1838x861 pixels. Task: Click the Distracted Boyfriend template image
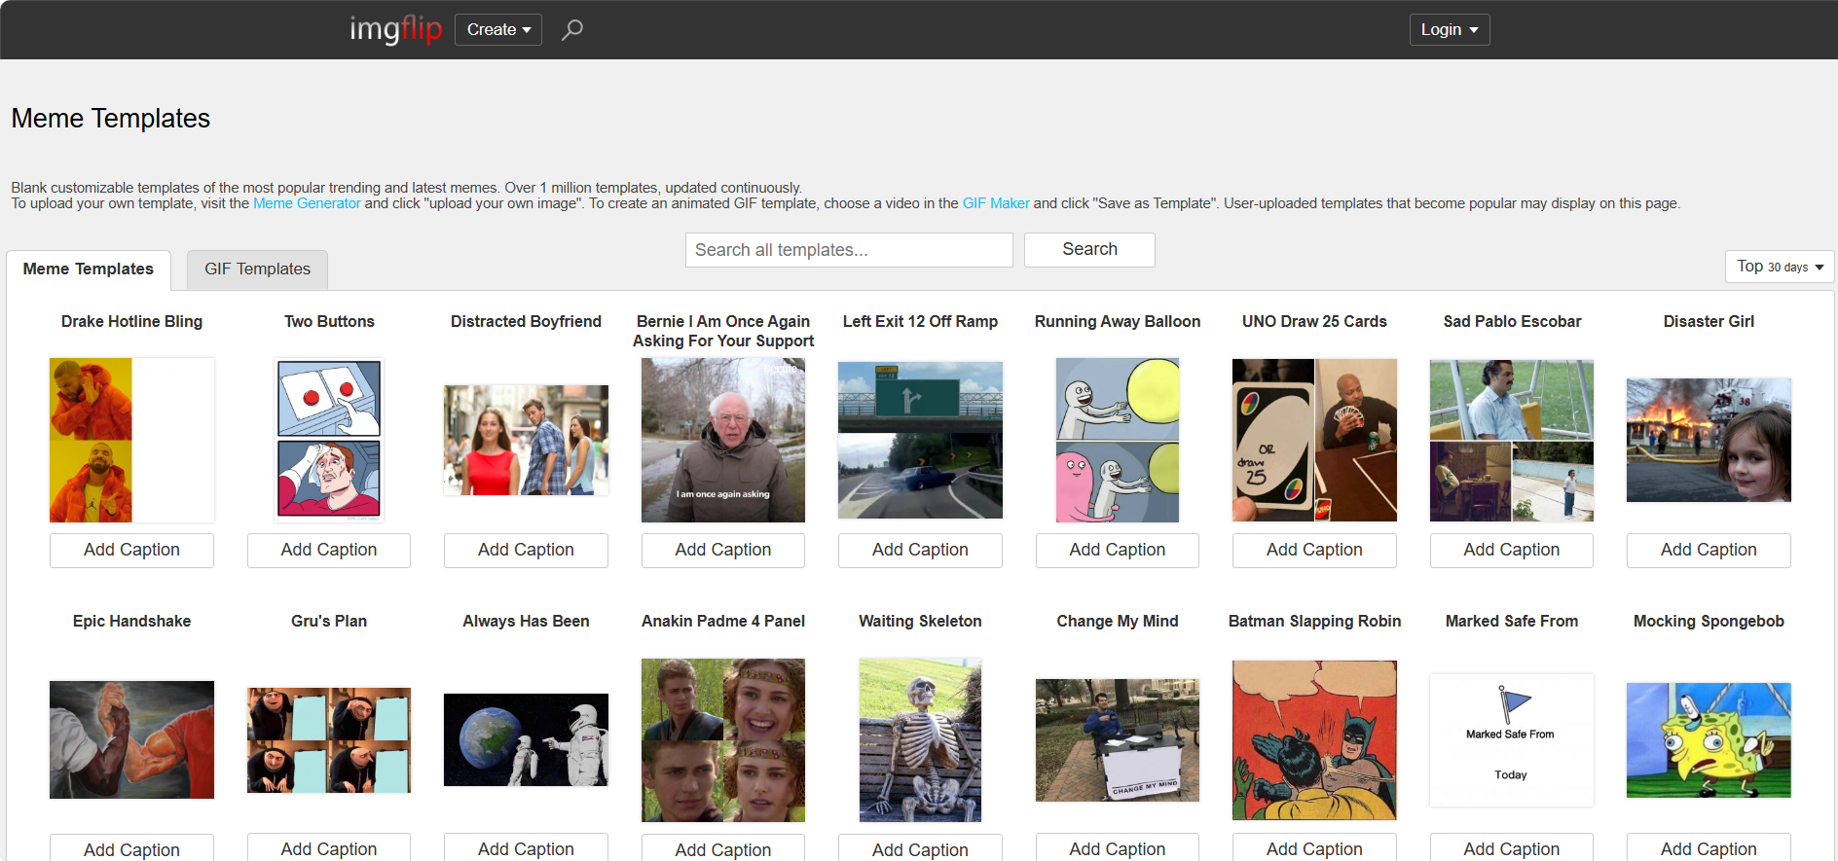pos(526,440)
